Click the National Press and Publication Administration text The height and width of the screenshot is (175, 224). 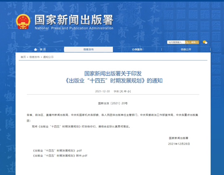tap(74, 28)
